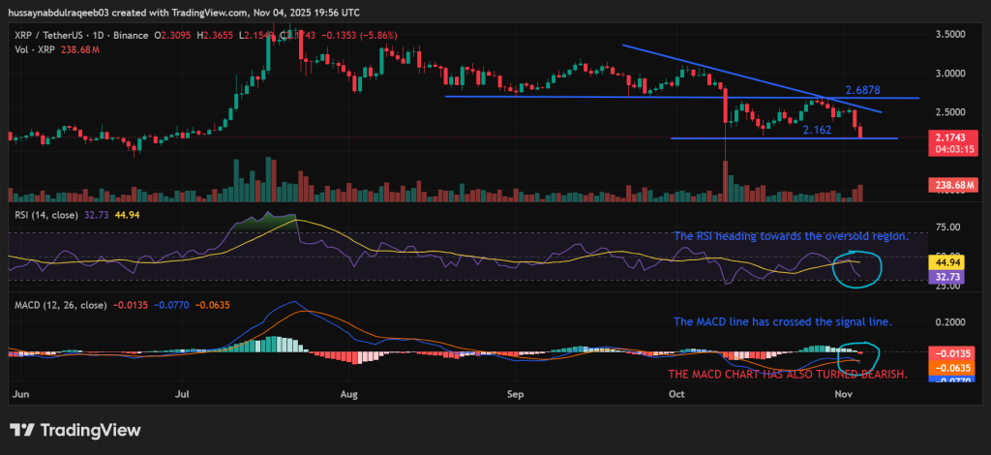This screenshot has height=455, width=991.
Task: Click the cyan circle on the RSI chart
Action: tap(855, 267)
